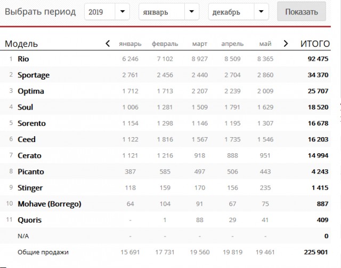Click Sorento total value 16 678
Screen dimensions: 341x268
click(318, 123)
